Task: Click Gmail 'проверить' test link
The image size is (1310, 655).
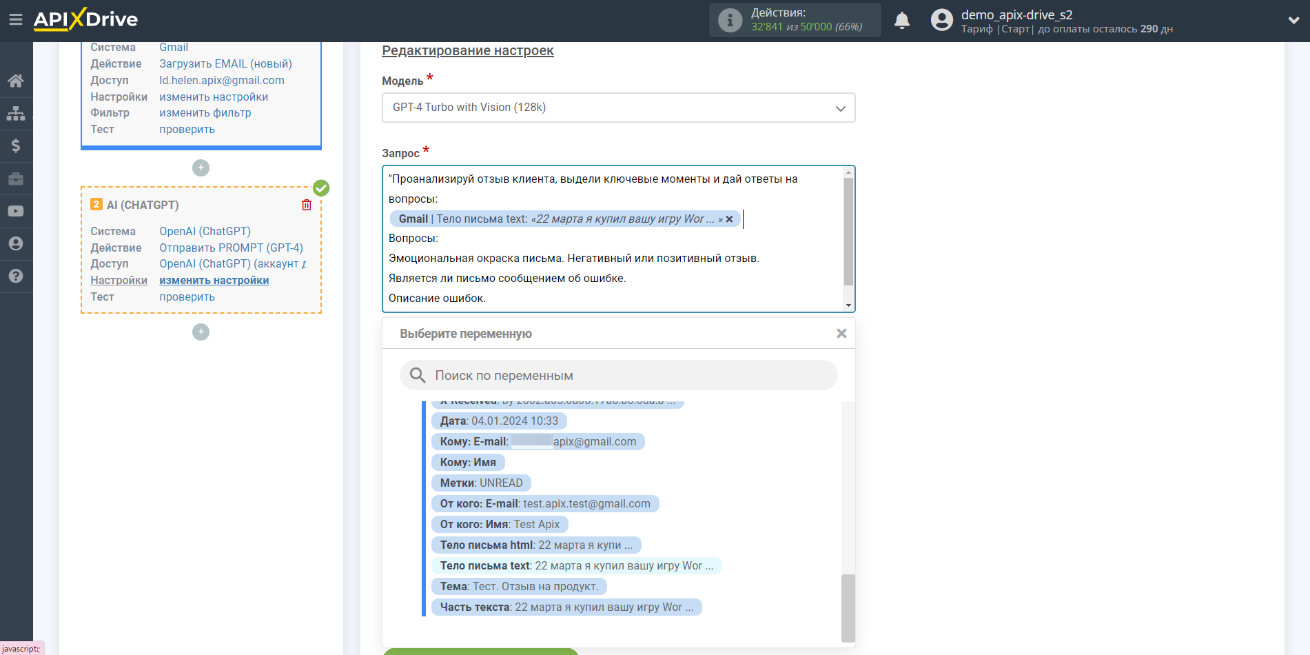Action: [187, 130]
